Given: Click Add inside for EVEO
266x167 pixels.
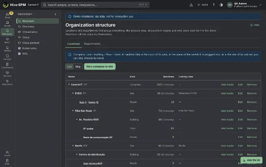Looking at the screenshot, I should 227,94.
